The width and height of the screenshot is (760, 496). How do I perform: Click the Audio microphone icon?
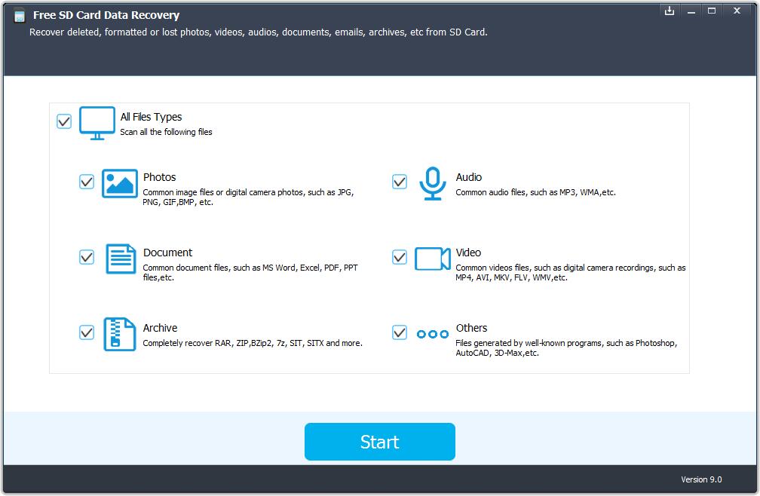tap(432, 182)
